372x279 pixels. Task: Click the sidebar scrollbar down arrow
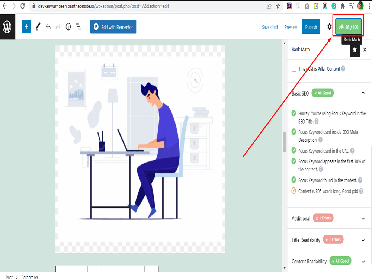tap(285, 268)
